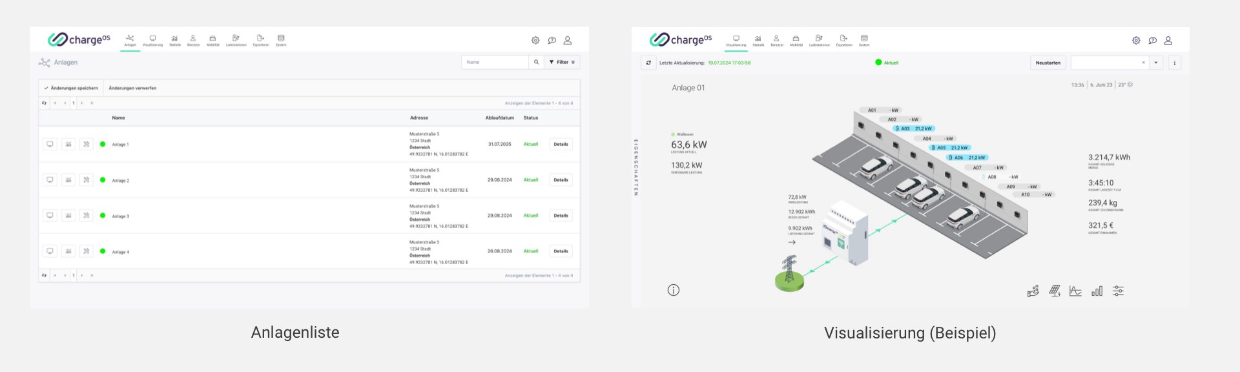Screen dimensions: 1240x372
Task: Sort by Name column header
Action: (118, 118)
